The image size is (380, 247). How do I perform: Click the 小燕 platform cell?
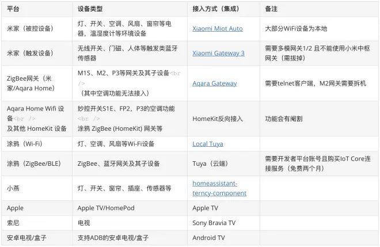[13, 188]
